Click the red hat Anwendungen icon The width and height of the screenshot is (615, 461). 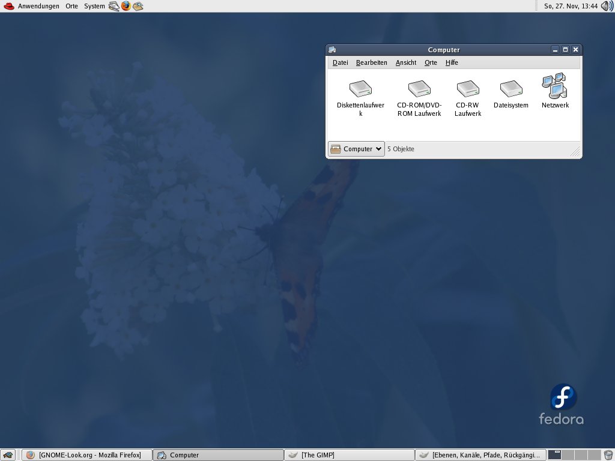[8, 6]
